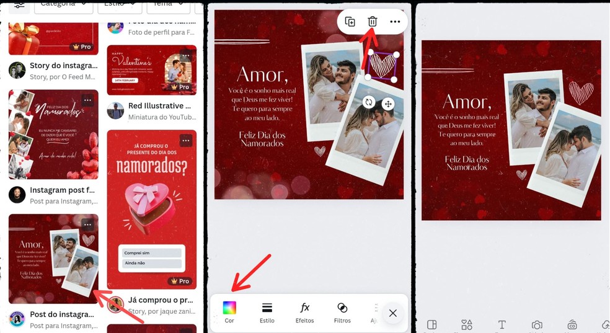Open the Cor color picker
The image size is (610, 333).
[229, 313]
